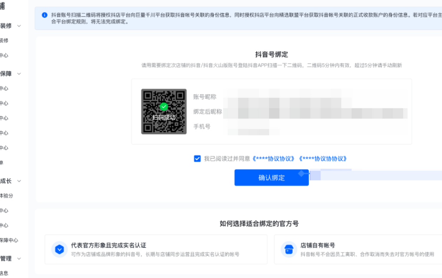The image size is (442, 278).
Task: Click the 抖音号绑定 heading
Action: pos(271,54)
